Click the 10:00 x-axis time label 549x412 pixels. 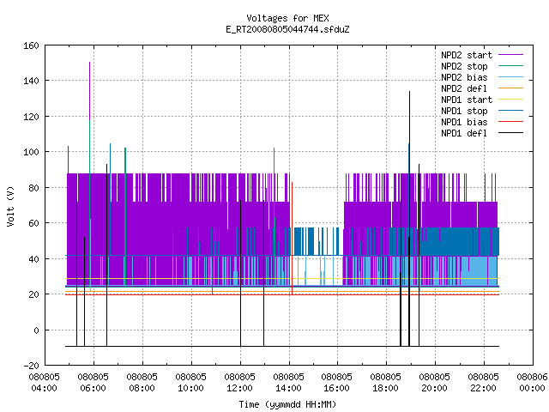coord(190,388)
